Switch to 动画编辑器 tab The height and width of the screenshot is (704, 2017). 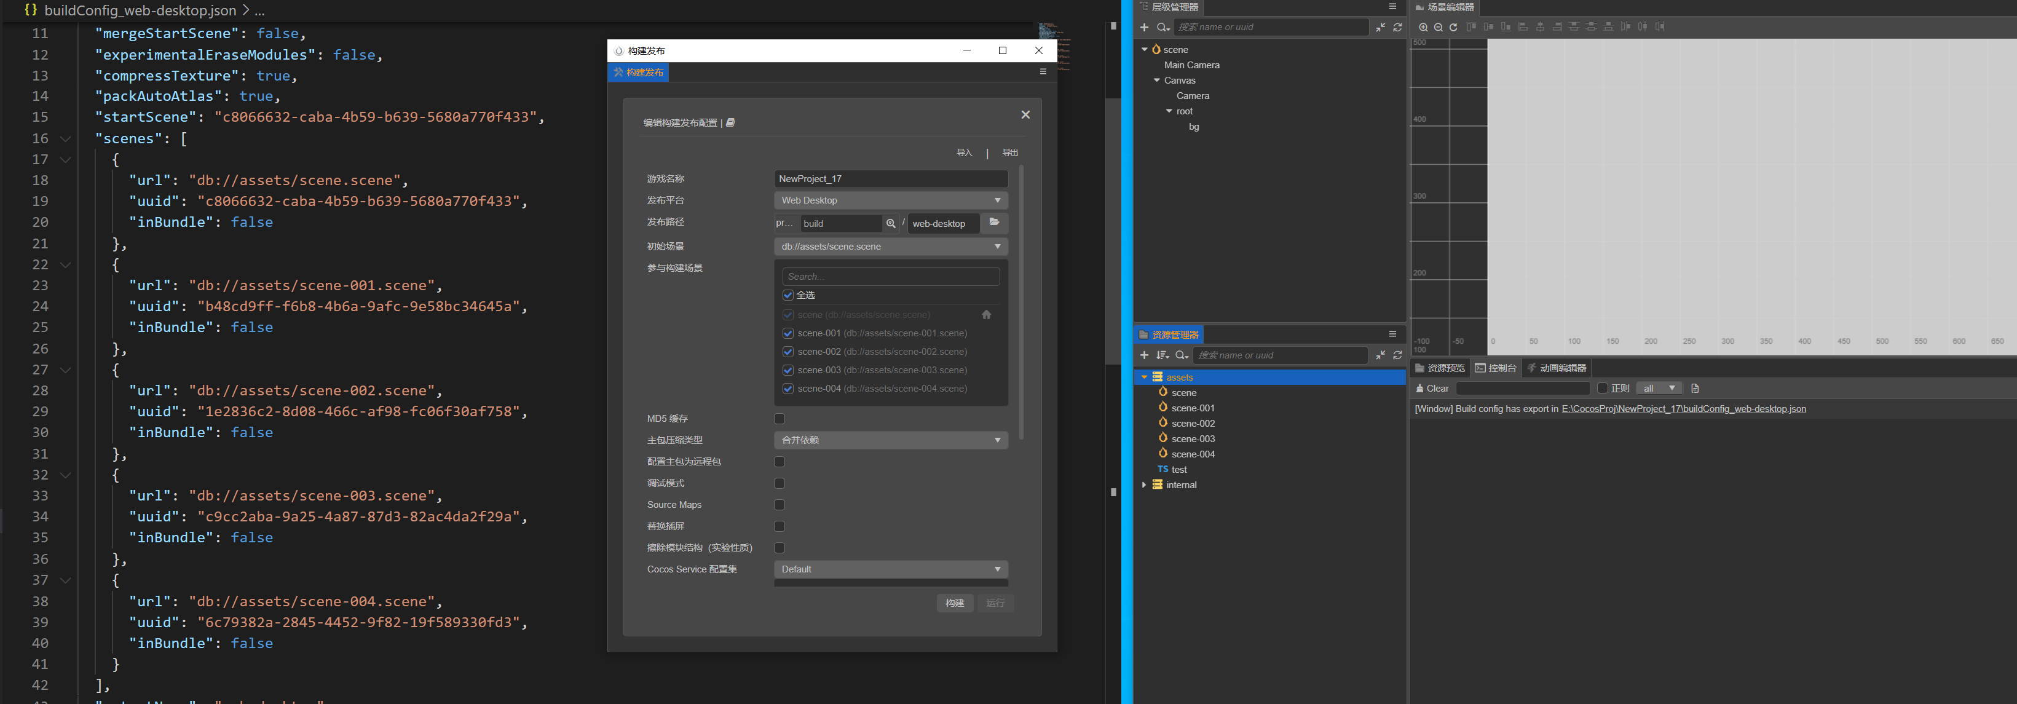pyautogui.click(x=1557, y=368)
